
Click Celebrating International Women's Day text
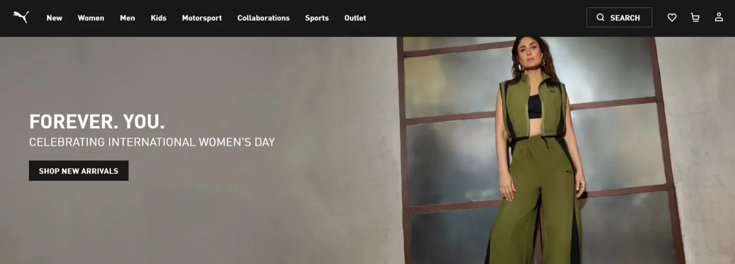click(x=152, y=142)
